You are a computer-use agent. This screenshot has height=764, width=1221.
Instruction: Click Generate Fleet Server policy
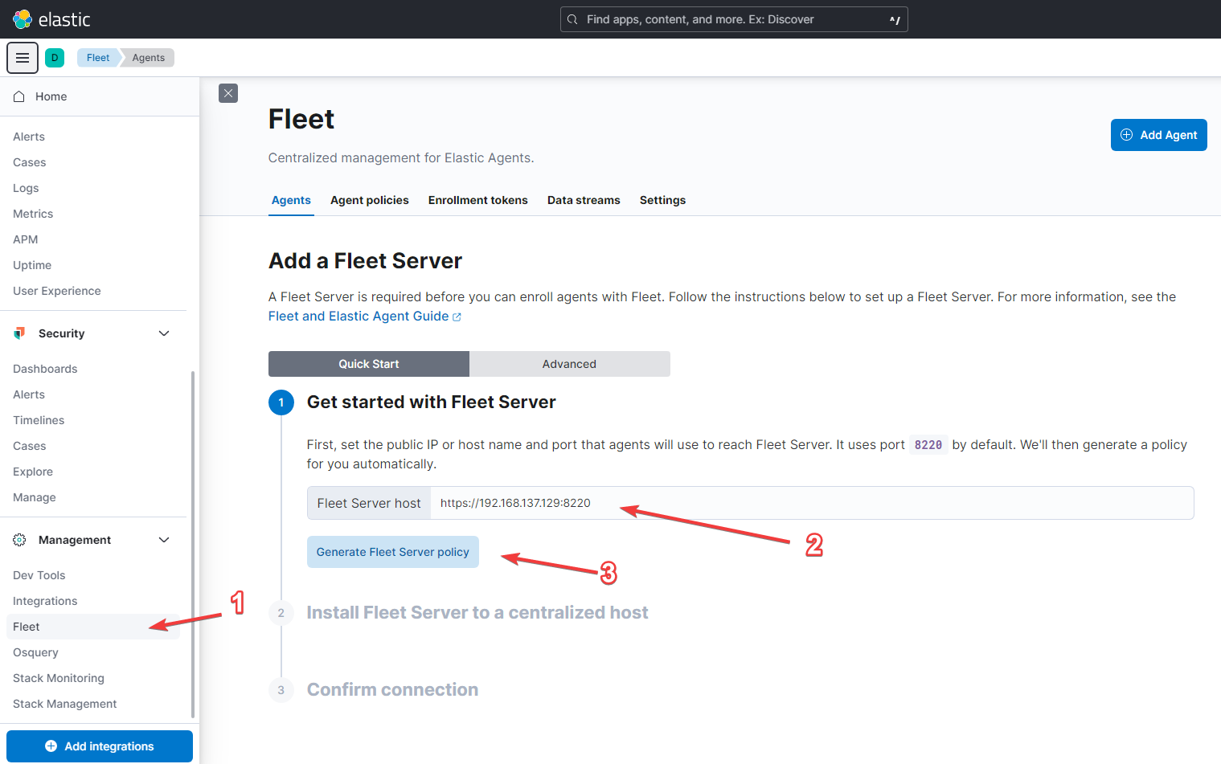coord(392,552)
